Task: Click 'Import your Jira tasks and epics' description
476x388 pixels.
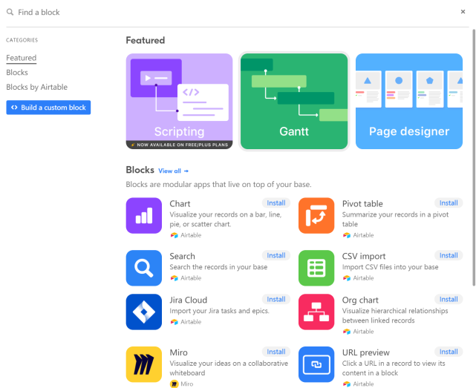Action: point(219,311)
